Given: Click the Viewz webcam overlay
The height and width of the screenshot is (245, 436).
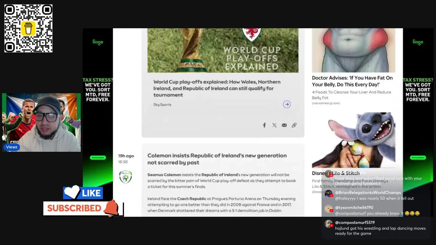Looking at the screenshot, I should click(x=41, y=122).
